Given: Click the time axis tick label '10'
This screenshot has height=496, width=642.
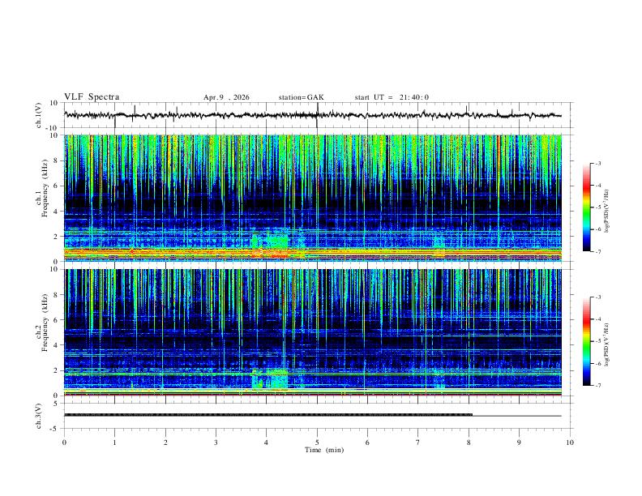Looking at the screenshot, I should 570,443.
